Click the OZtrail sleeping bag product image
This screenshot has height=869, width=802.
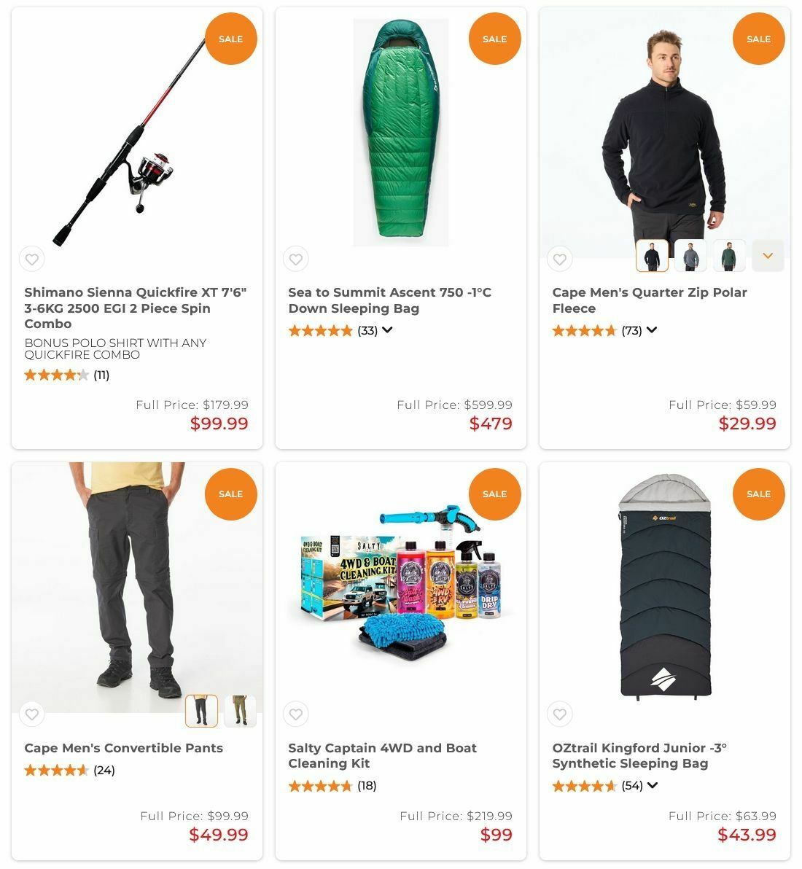[x=664, y=586]
